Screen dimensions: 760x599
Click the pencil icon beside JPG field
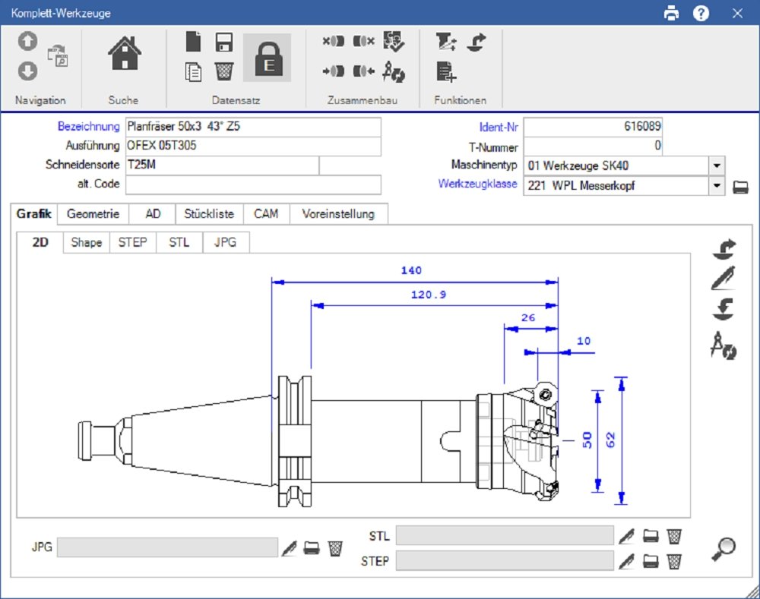[289, 547]
